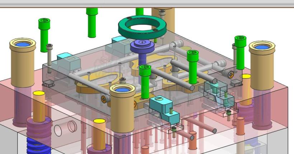Select the front-center tan guide bushing
Viewport: 294px width, 154px height.
coord(122,108)
